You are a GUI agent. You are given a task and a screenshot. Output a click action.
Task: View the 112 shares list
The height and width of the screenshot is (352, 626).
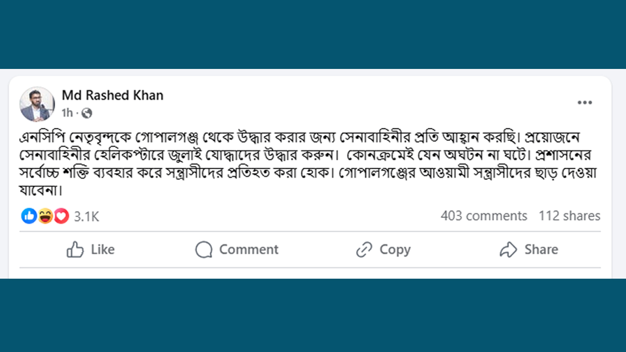click(x=569, y=216)
